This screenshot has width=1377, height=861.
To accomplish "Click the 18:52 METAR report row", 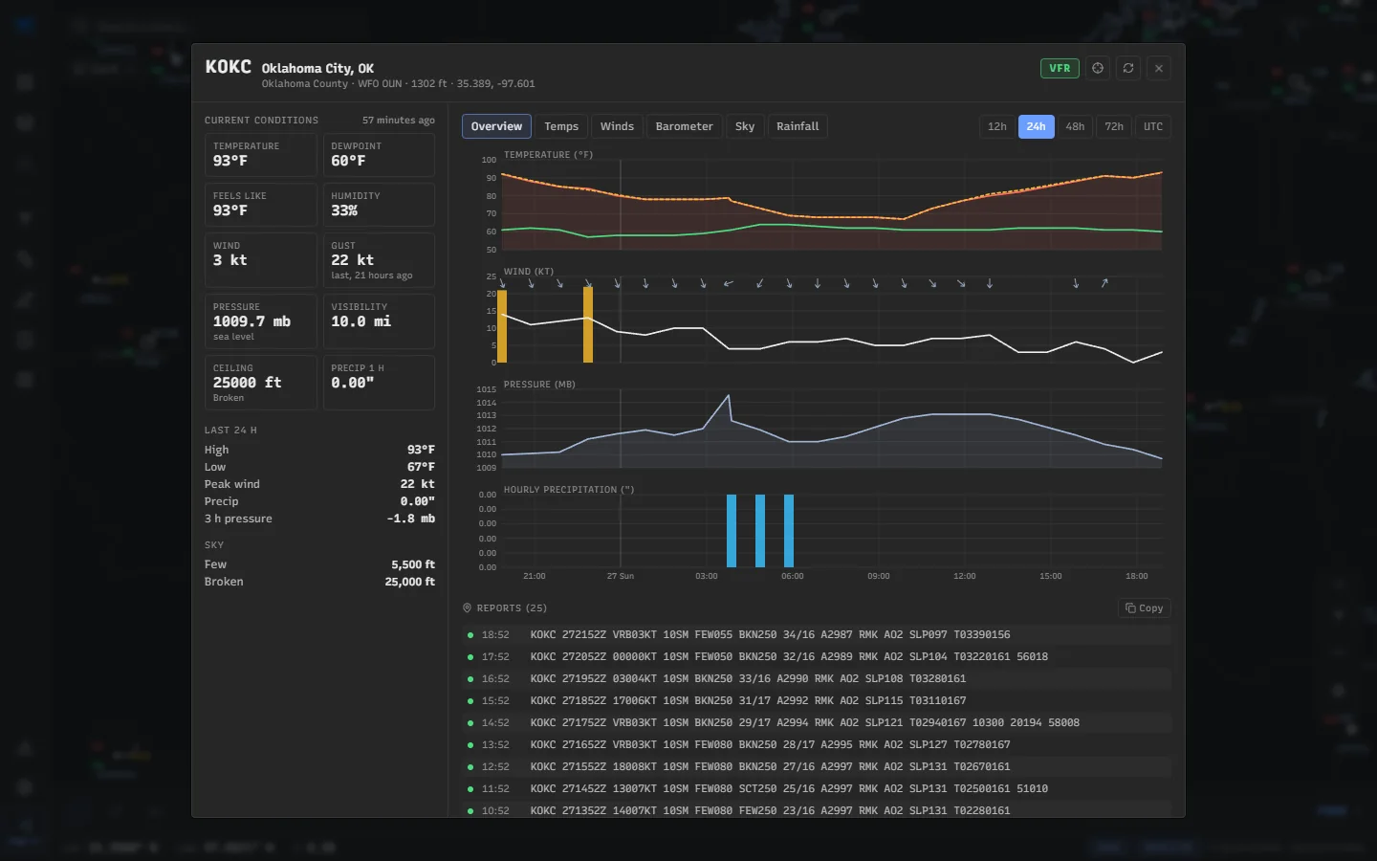I will tap(817, 634).
